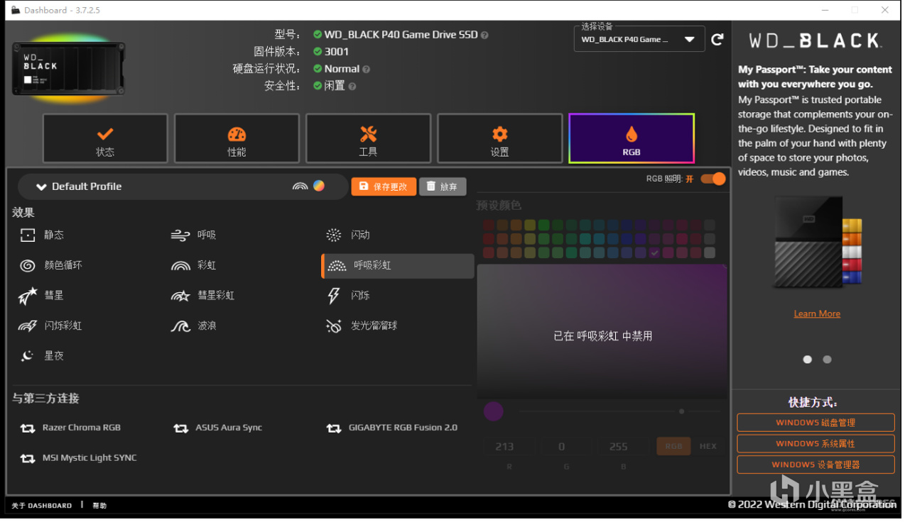Connect to MSI Mystic Light SYNC

point(78,459)
